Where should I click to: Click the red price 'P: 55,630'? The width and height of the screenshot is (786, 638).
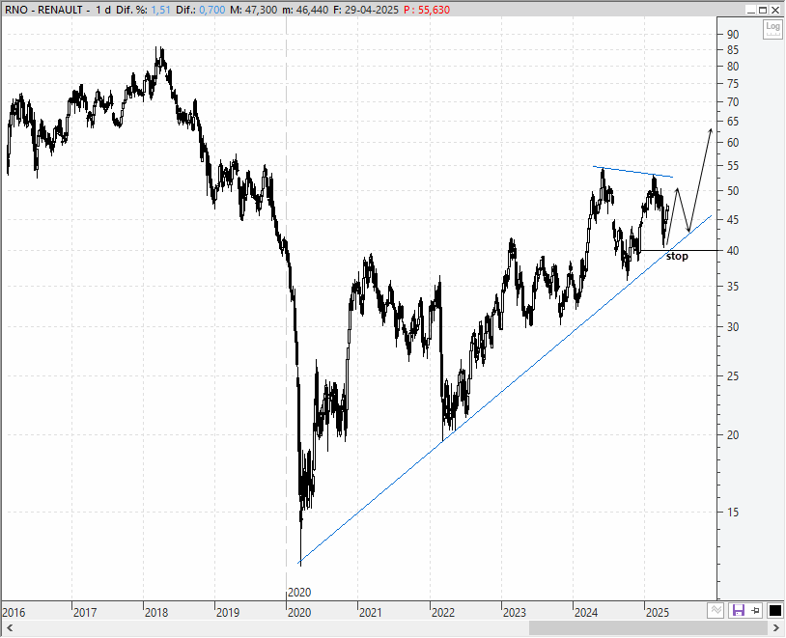click(427, 10)
